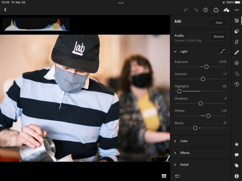Open the Masking tool

point(237,63)
